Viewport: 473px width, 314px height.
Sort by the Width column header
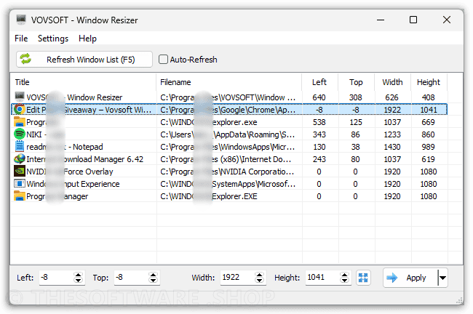(392, 82)
